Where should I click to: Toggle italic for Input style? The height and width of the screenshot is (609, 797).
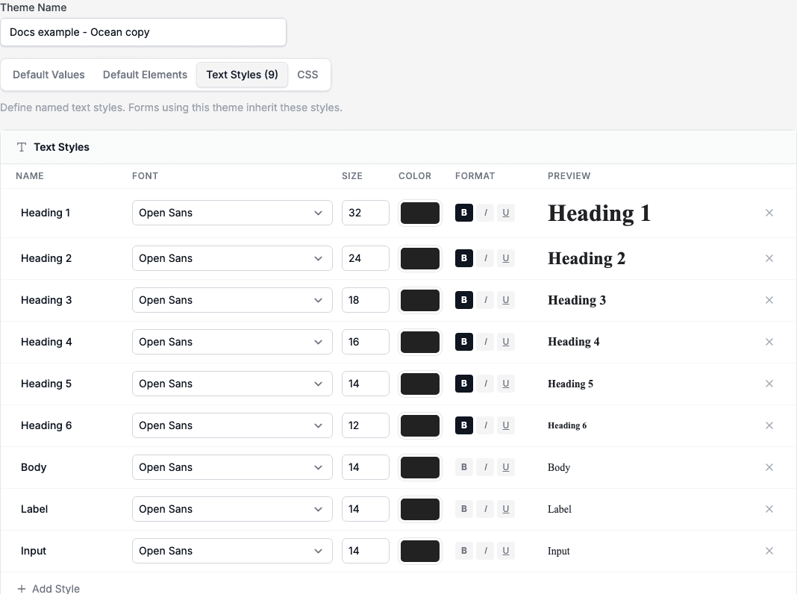click(x=485, y=551)
